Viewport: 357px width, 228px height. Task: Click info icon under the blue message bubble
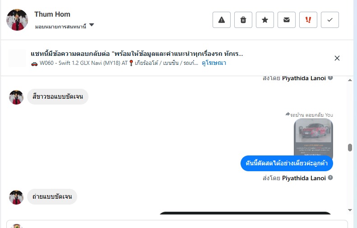click(x=330, y=178)
